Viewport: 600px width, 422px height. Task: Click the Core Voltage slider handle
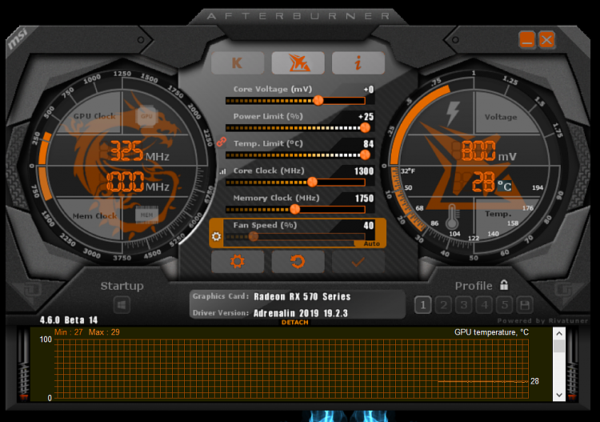[318, 100]
